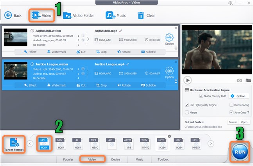Open Target Format settings
253x166 pixels.
[x=14, y=144]
